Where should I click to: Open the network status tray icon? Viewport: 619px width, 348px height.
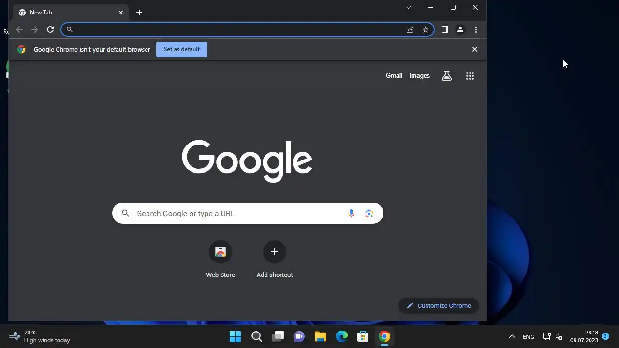click(547, 337)
